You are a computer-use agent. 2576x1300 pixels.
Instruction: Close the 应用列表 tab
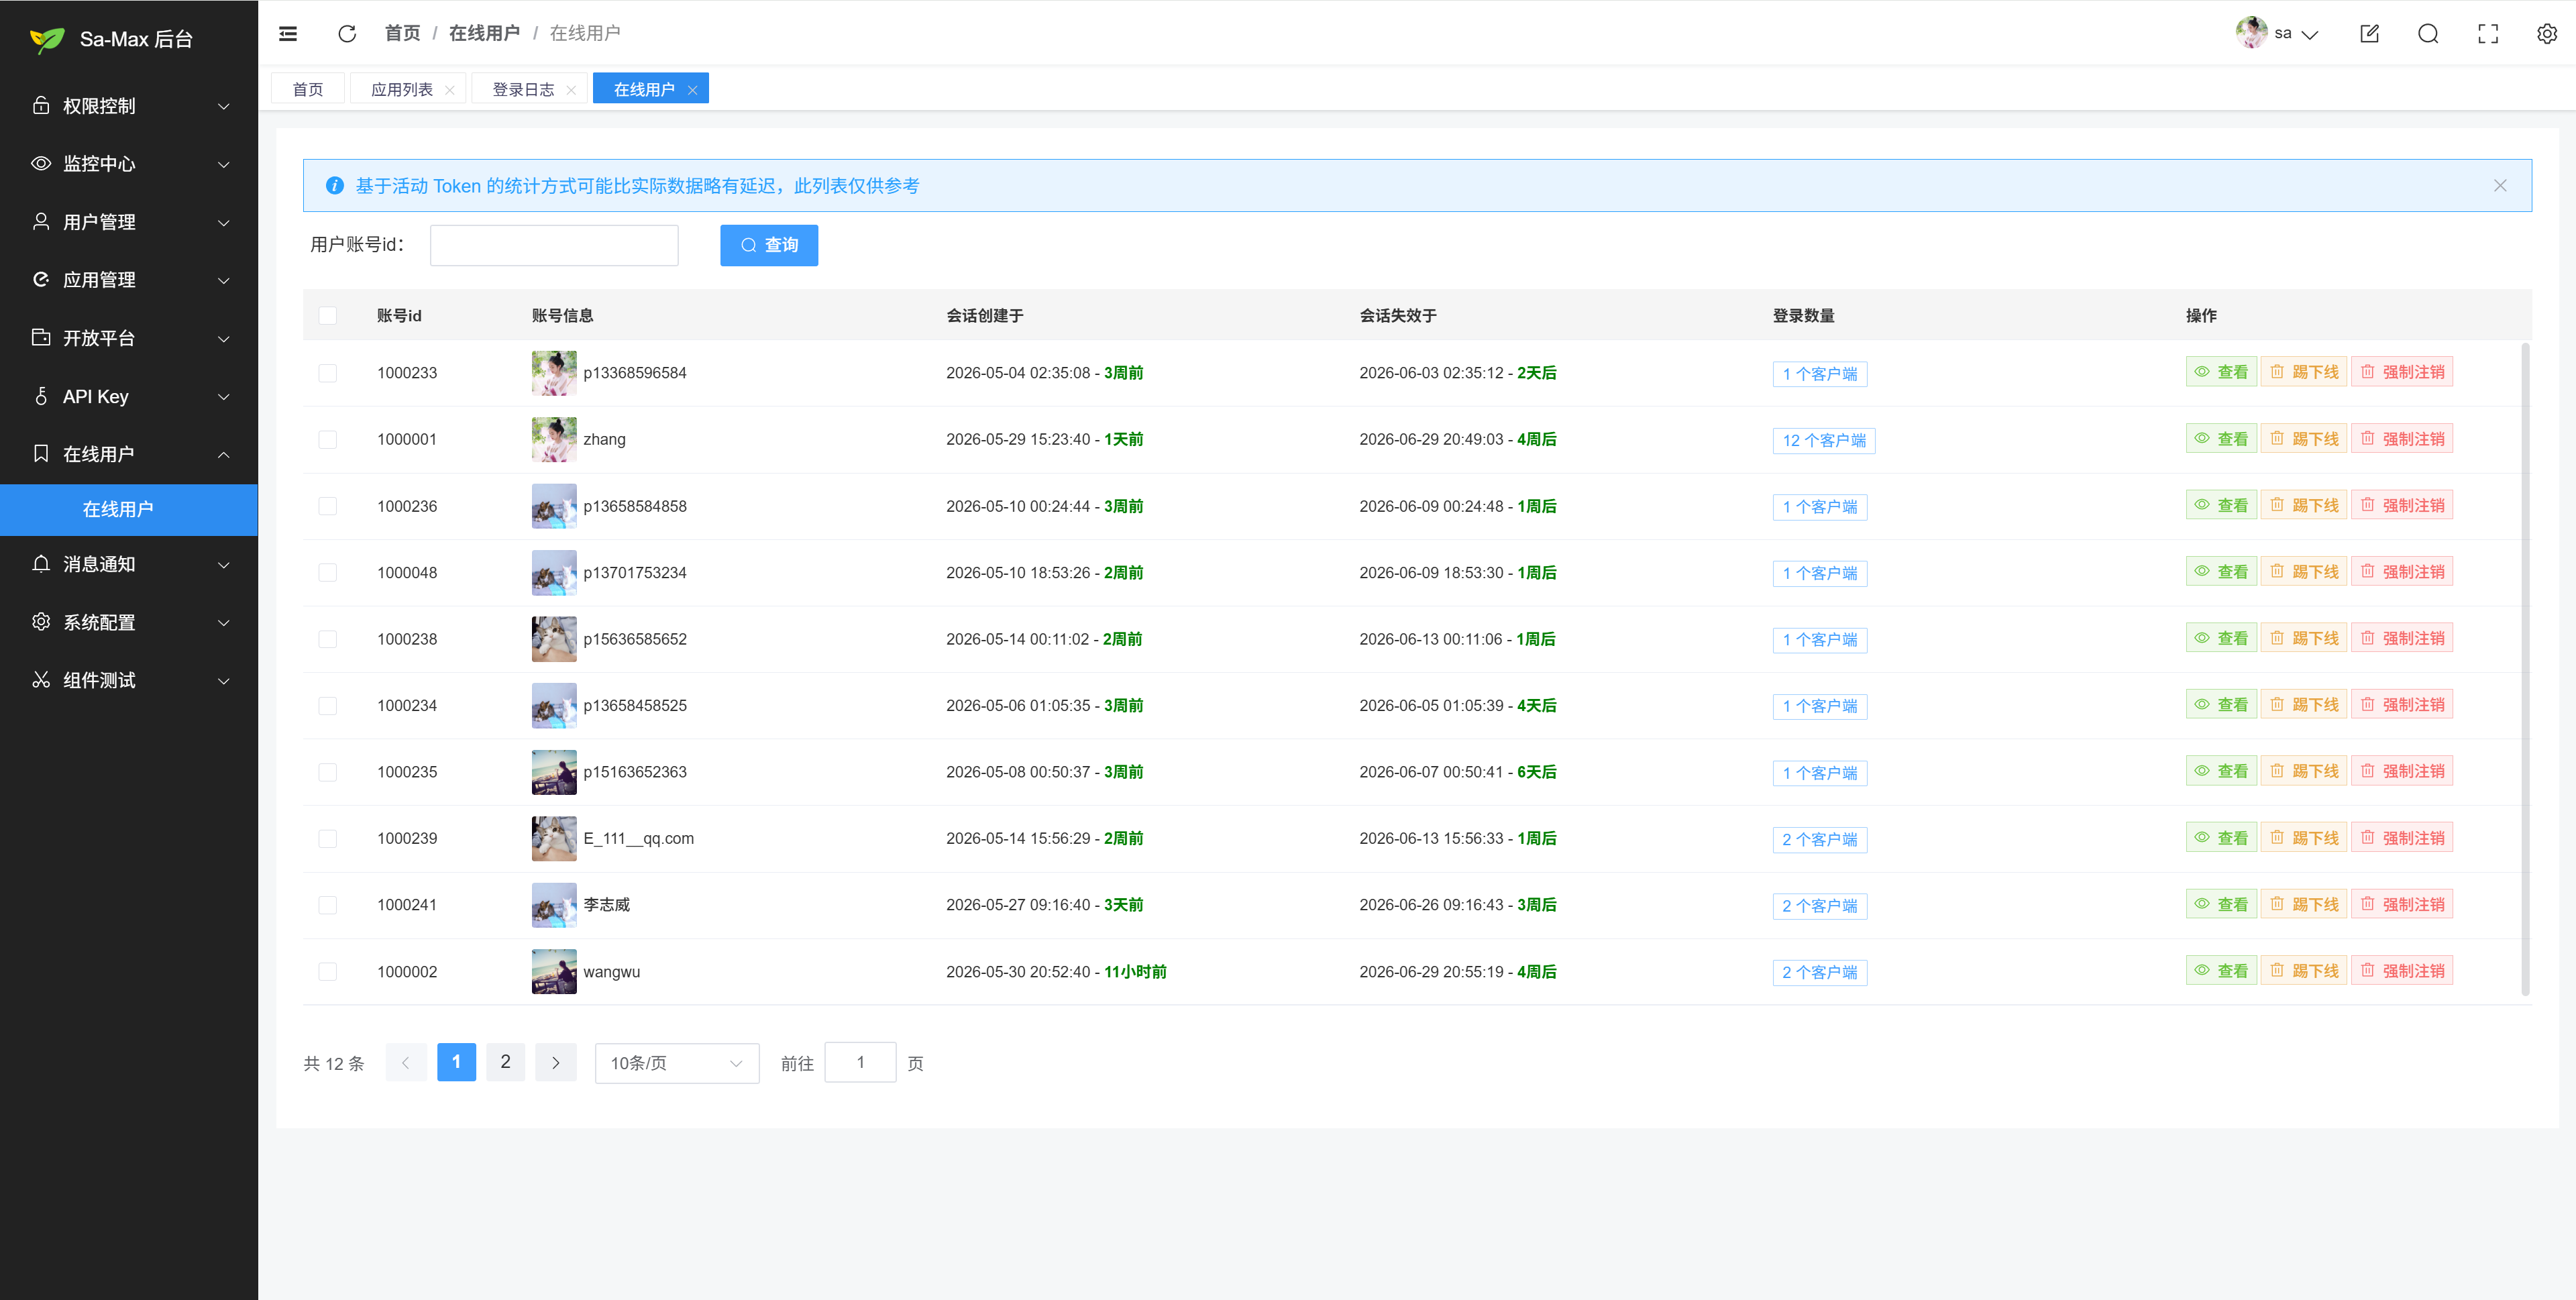click(x=450, y=90)
